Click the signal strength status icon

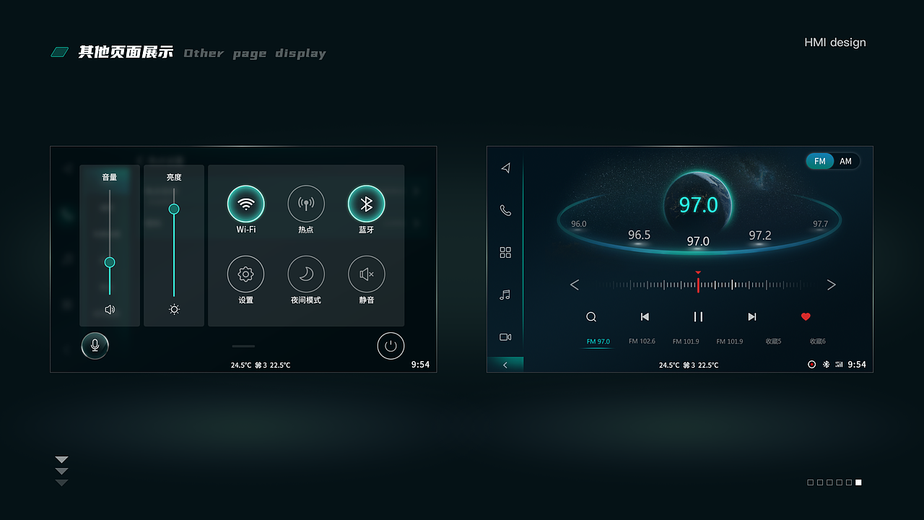pyautogui.click(x=839, y=365)
